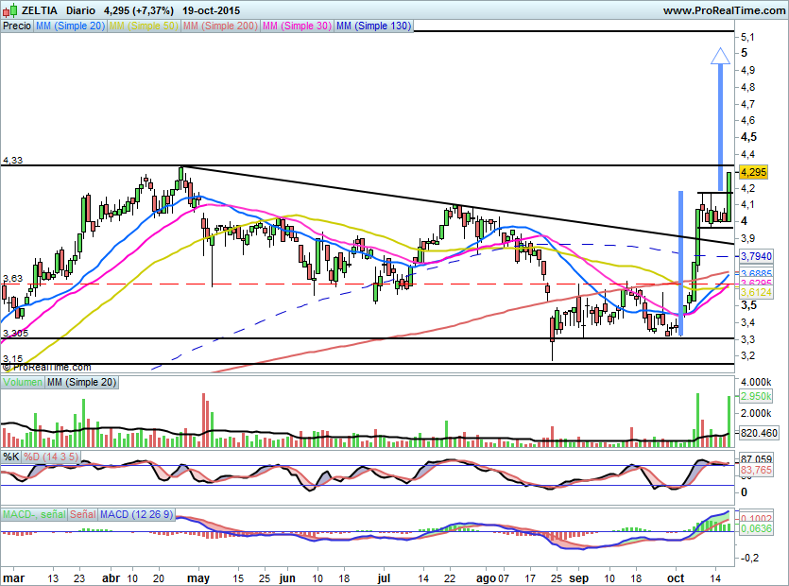789x586 pixels.
Task: Click the -0,2 value on the MACD axis
Action: pyautogui.click(x=748, y=558)
